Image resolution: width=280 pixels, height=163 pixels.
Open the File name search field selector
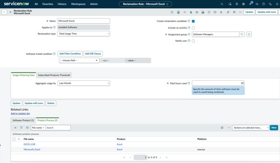(38, 127)
